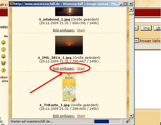This screenshot has height=125, width=161.
Task: Click the scrollbar down arrow
Action: click(131, 116)
